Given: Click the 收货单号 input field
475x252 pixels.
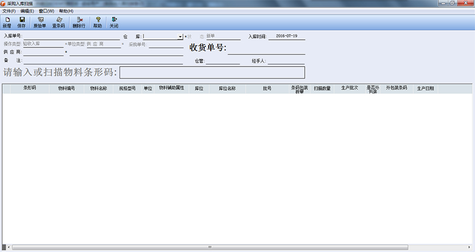Looking at the screenshot, I should [266, 50].
